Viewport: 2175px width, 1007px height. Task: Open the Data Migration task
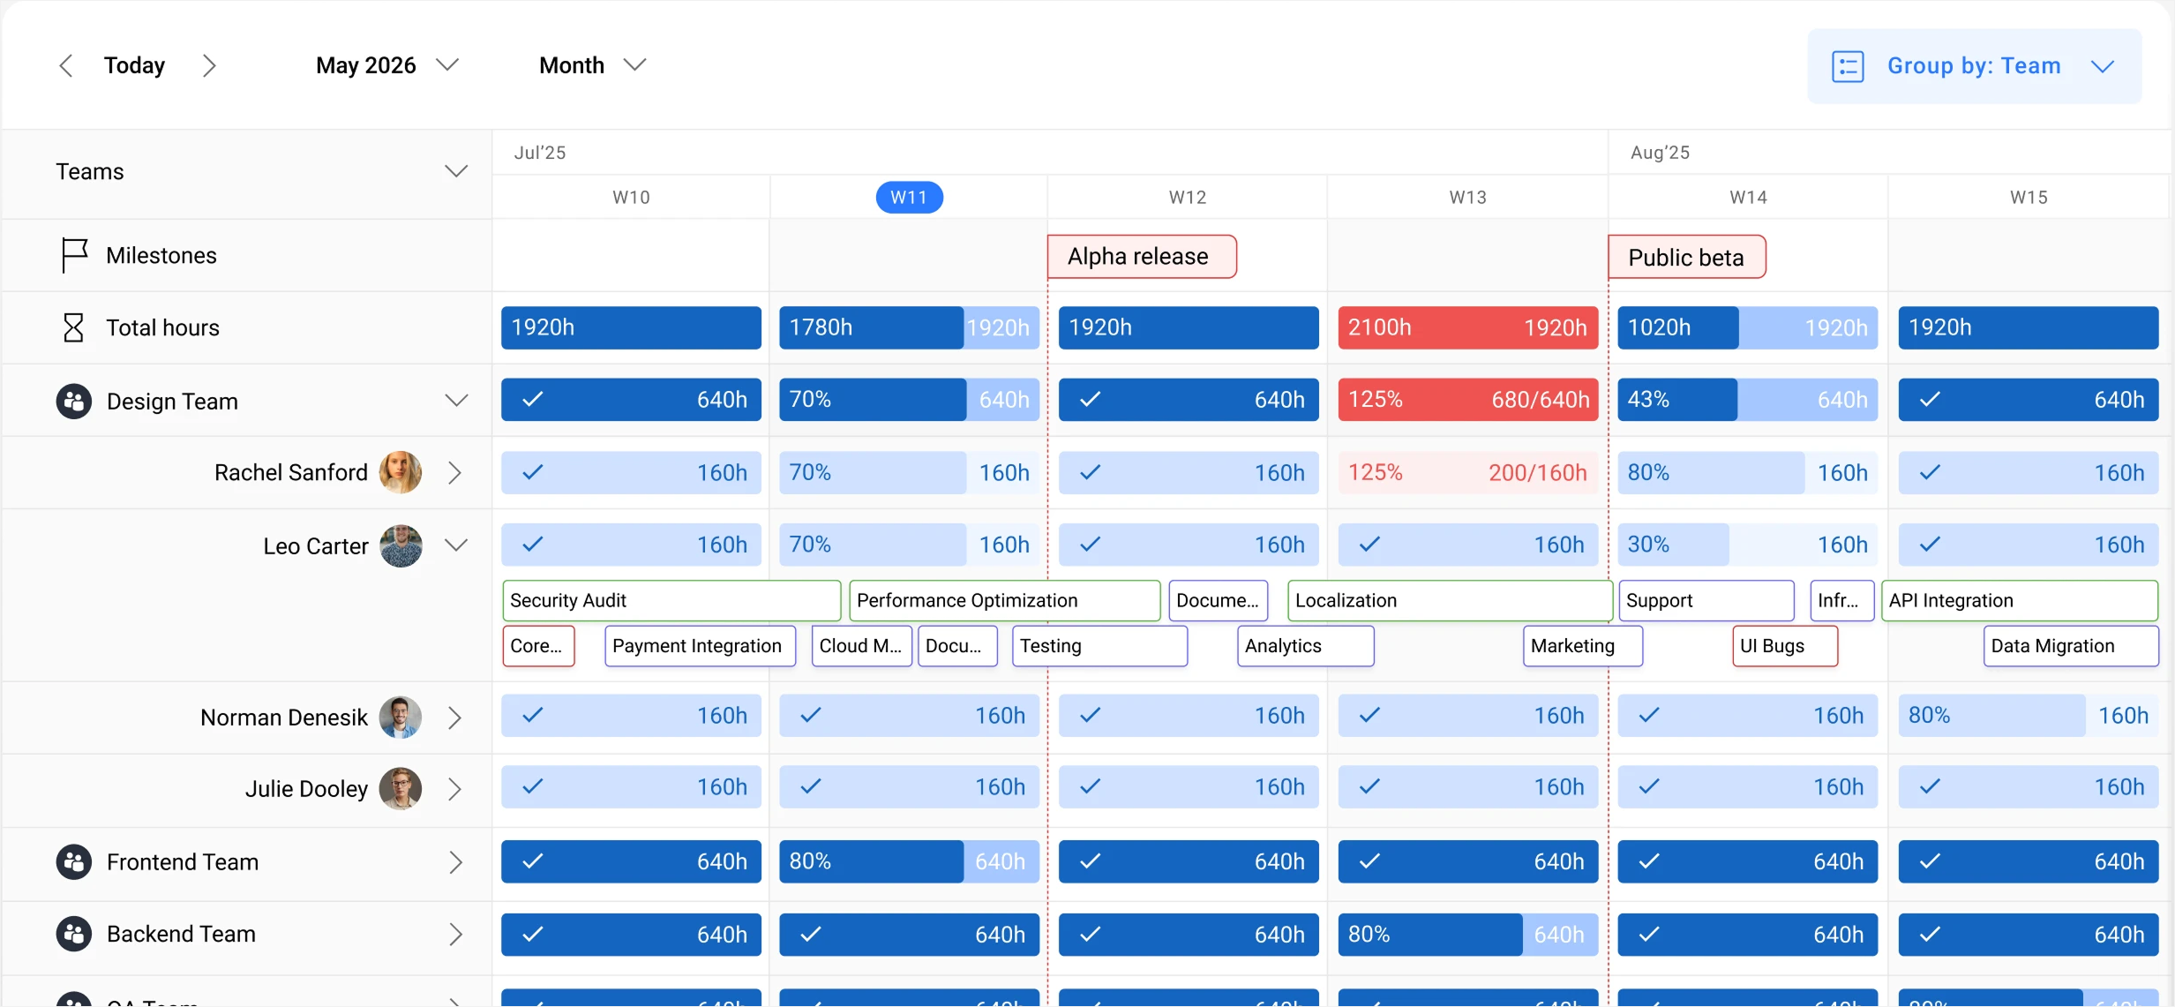(2071, 646)
